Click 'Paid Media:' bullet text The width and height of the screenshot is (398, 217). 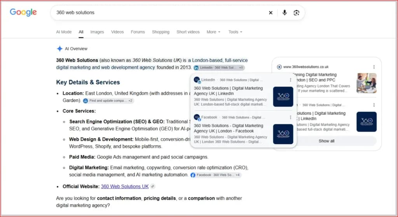click(82, 157)
